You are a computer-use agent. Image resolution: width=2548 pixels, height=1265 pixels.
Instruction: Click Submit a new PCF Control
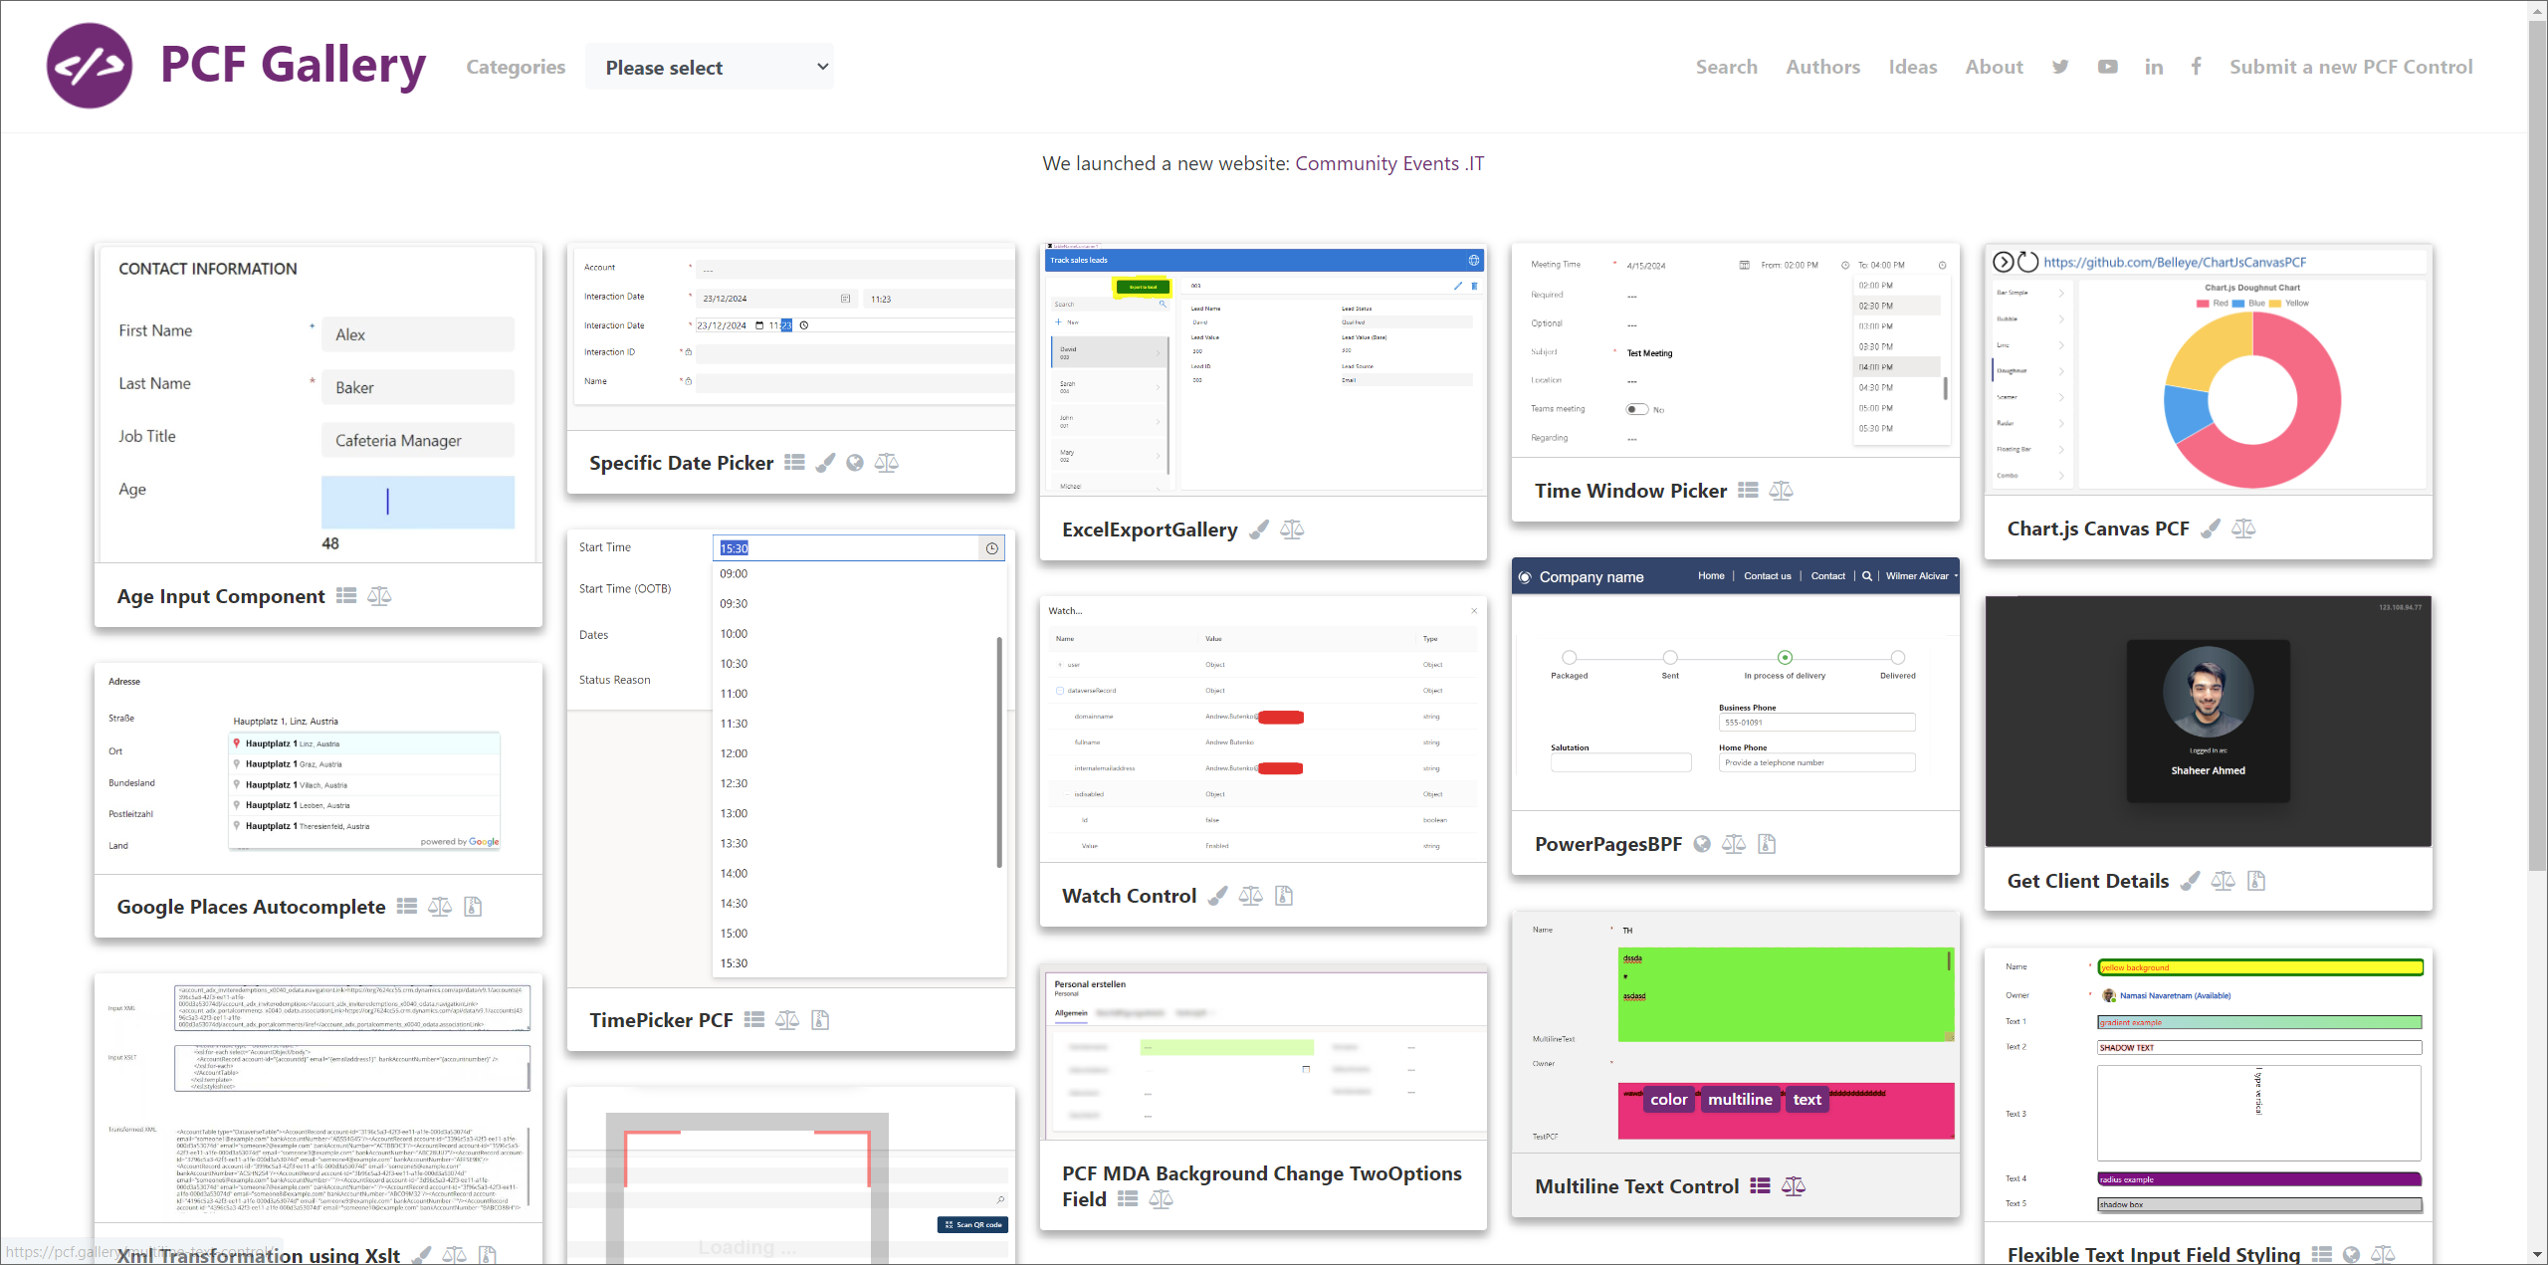point(2351,67)
